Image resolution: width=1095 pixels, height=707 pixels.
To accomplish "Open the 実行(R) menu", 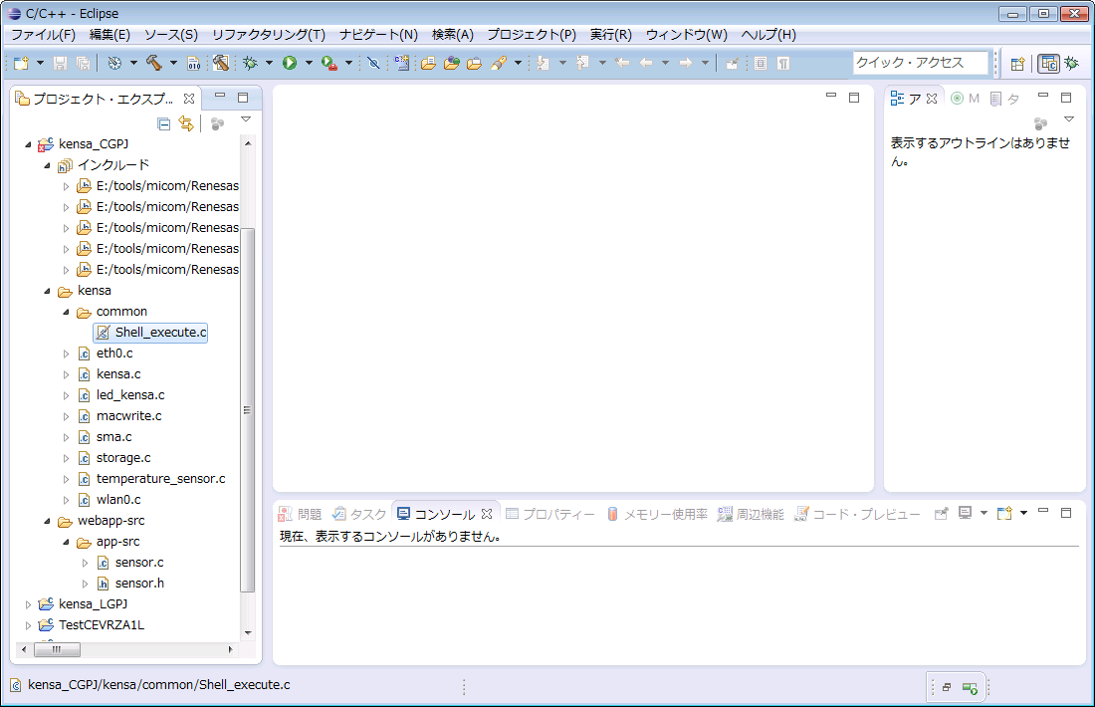I will coord(611,34).
